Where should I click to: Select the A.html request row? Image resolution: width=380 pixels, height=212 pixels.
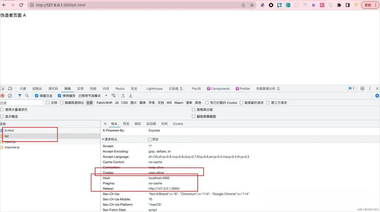coord(50,131)
